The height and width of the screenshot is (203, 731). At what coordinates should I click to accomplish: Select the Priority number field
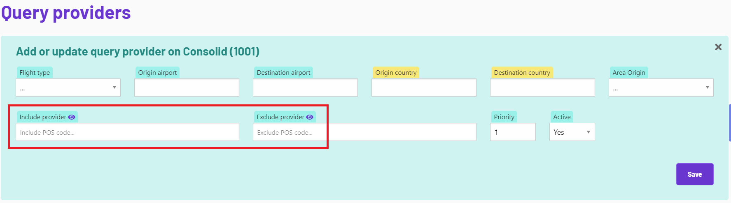point(513,132)
